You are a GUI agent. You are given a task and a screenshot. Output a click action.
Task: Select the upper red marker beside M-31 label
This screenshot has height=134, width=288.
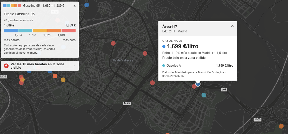point(21,77)
